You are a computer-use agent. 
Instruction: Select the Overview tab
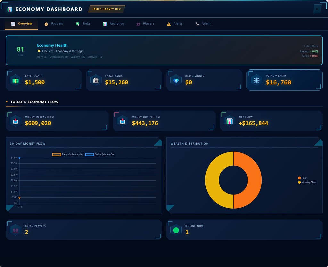tap(21, 24)
